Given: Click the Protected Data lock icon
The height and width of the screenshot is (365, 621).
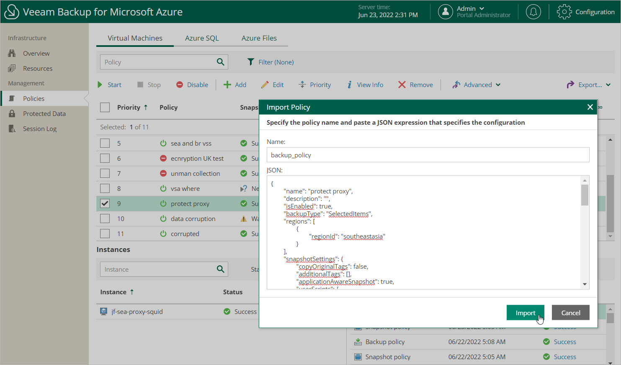Looking at the screenshot, I should 12,114.
